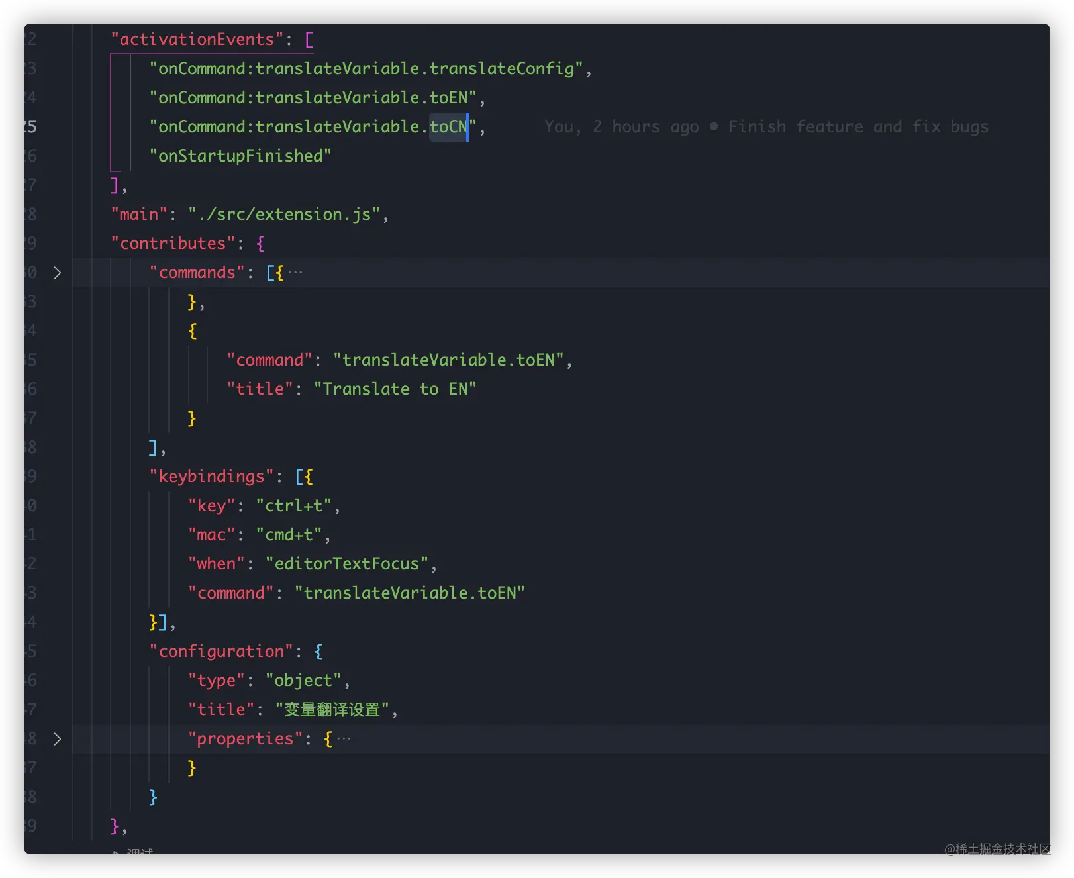1074x878 pixels.
Task: Click the "./src/extension.js" path value
Action: point(284,215)
